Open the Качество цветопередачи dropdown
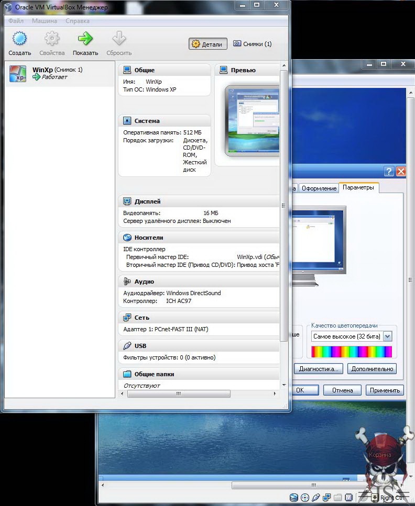The width and height of the screenshot is (415, 506). tap(352, 336)
